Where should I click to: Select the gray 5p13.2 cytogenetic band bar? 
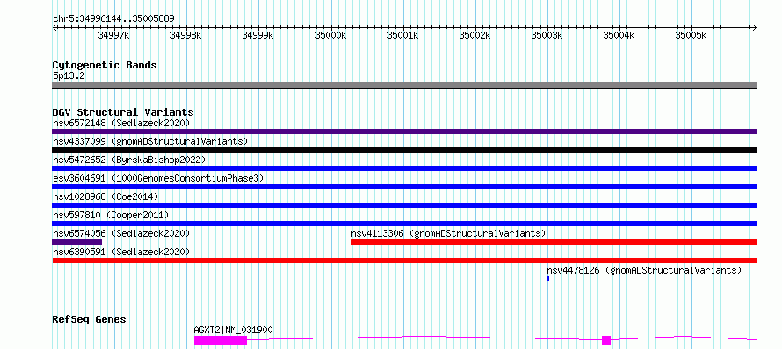[x=404, y=85]
